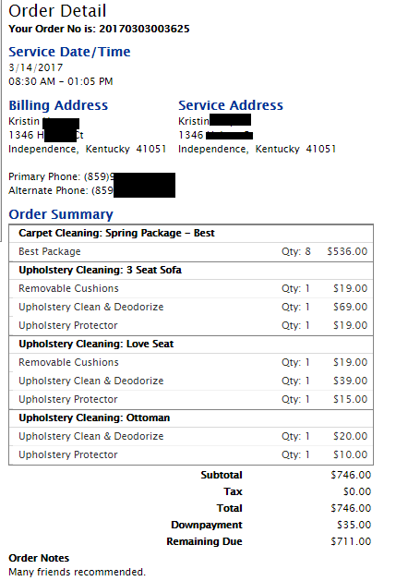Select the Upholstery Cleaning 3 Seat Sofa header
This screenshot has width=408, height=581.
tap(191, 270)
